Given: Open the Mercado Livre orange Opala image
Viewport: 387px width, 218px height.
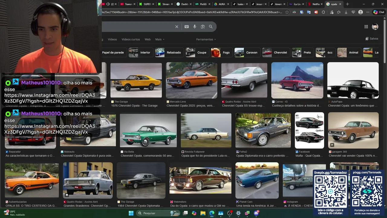Looking at the screenshot, I should coord(191,80).
